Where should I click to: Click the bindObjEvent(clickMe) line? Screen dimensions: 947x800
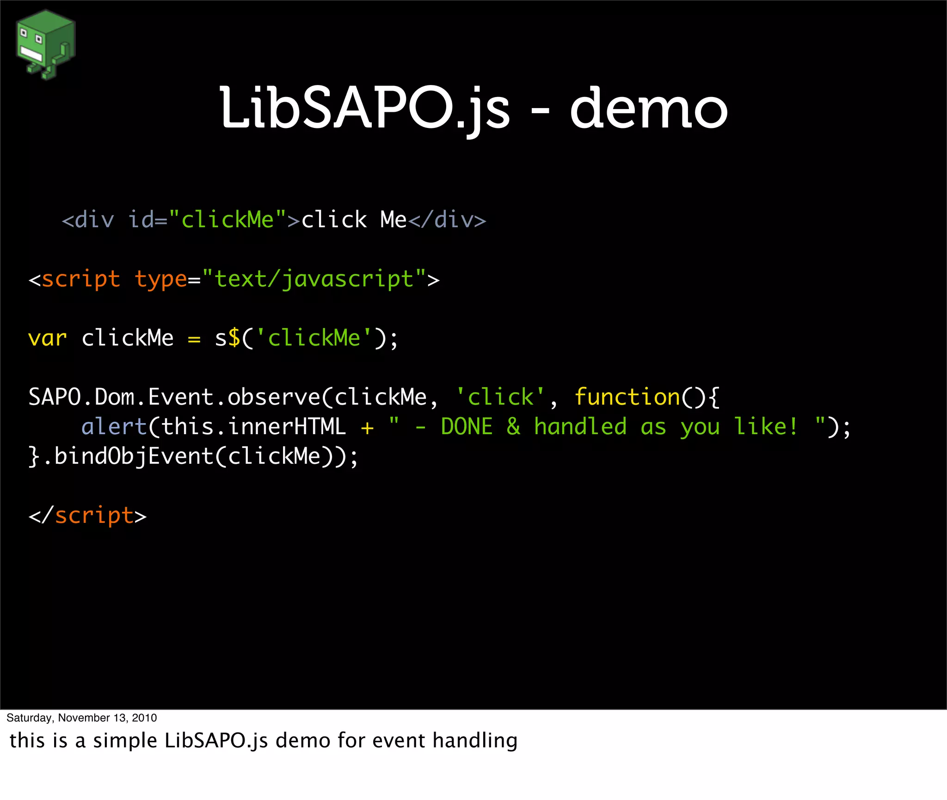tap(193, 457)
